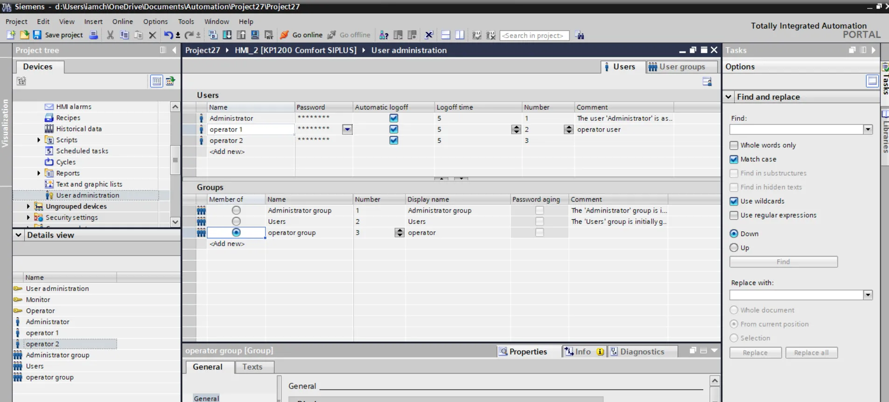Click the Find button
889x402 pixels.
pyautogui.click(x=784, y=262)
